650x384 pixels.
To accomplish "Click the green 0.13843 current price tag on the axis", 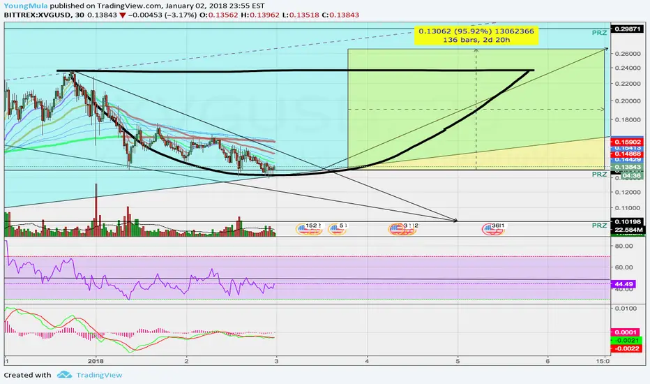I will tap(628, 167).
